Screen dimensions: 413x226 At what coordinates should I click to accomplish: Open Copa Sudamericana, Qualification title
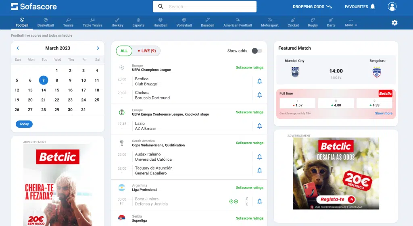coord(158,145)
